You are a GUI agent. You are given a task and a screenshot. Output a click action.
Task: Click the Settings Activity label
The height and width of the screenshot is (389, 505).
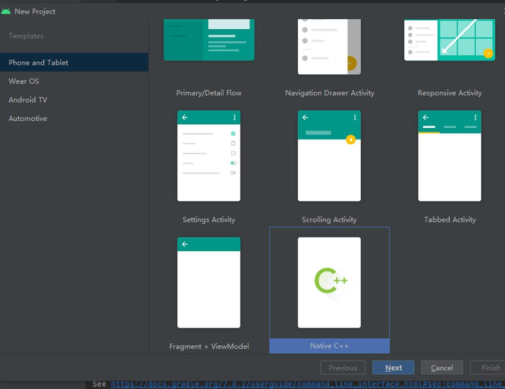[x=209, y=220]
